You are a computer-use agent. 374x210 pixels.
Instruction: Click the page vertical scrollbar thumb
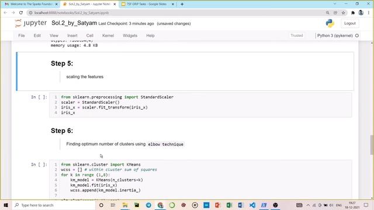(x=372, y=145)
